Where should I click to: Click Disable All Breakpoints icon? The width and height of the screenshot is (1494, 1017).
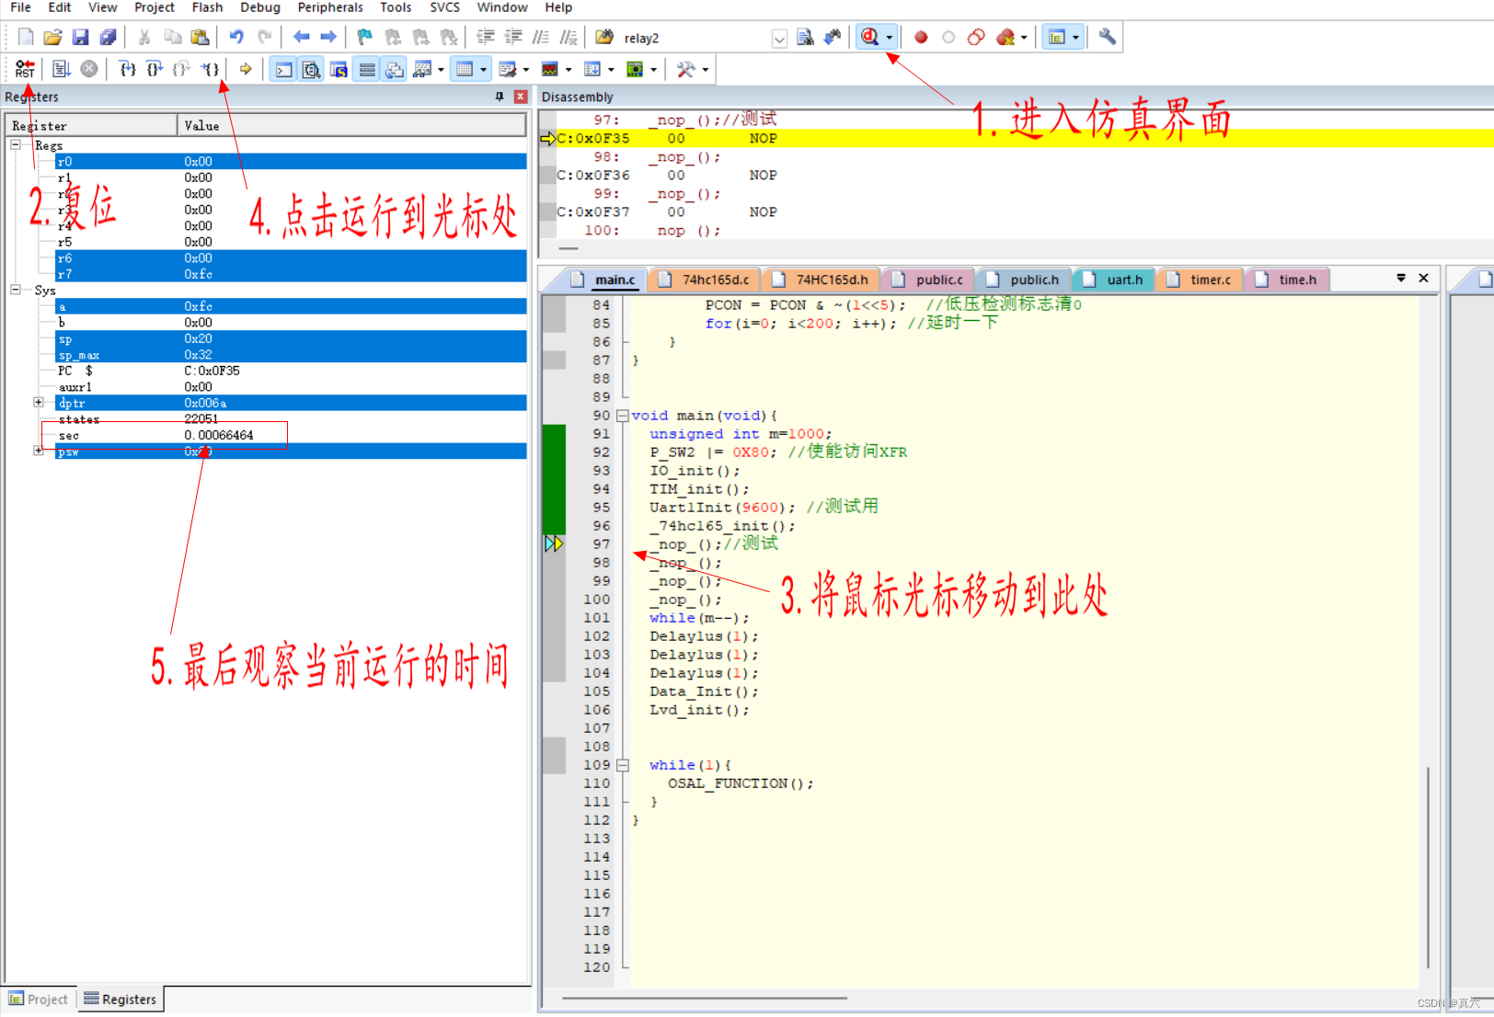click(976, 37)
